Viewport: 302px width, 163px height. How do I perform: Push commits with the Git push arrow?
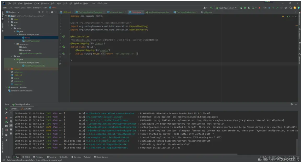pos(277,8)
